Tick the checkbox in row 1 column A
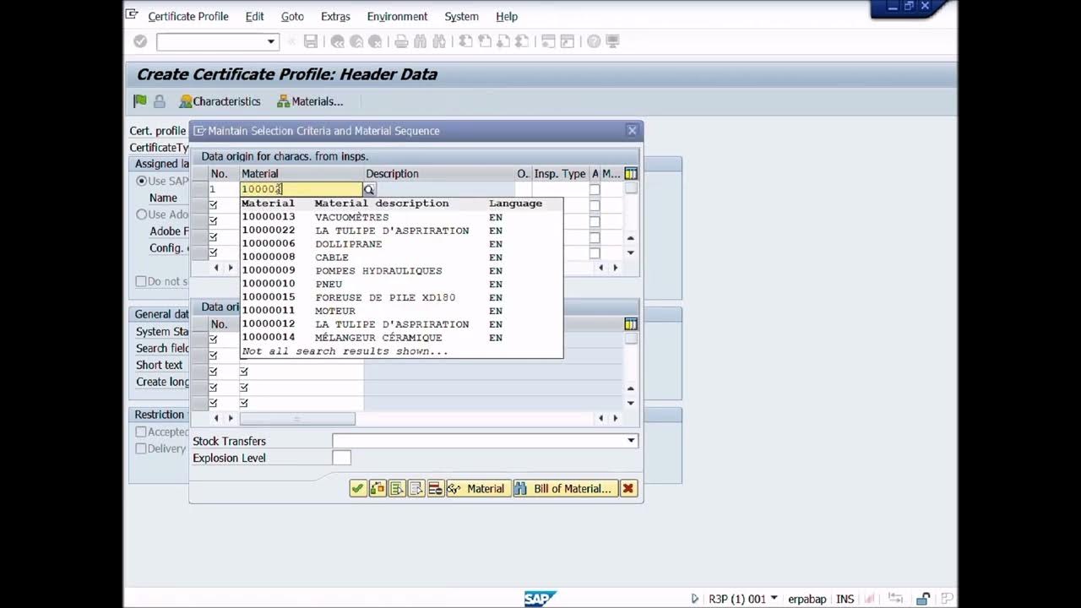This screenshot has height=608, width=1081. 595,189
